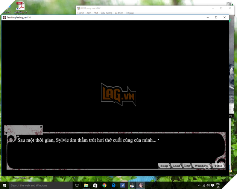The image size is (237, 189).
Task: Open the Log of past dialogue
Action: [x=187, y=166]
